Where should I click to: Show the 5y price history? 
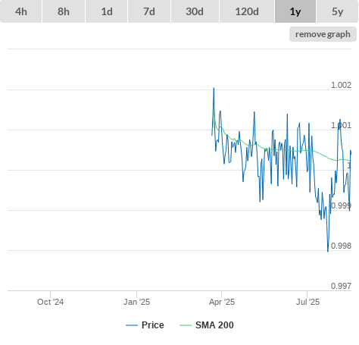[x=337, y=11]
